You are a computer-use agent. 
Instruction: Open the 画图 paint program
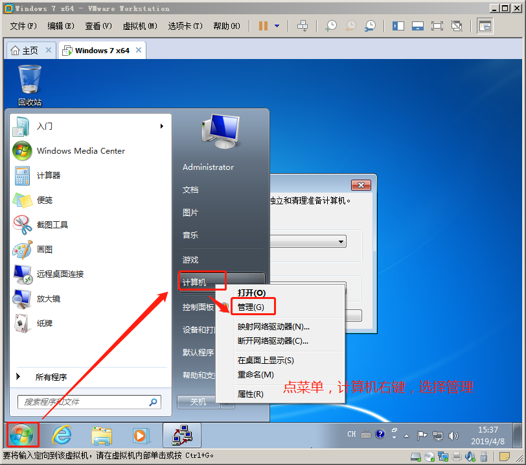[91, 250]
